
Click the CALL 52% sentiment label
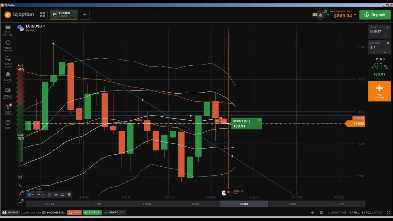tap(21, 137)
